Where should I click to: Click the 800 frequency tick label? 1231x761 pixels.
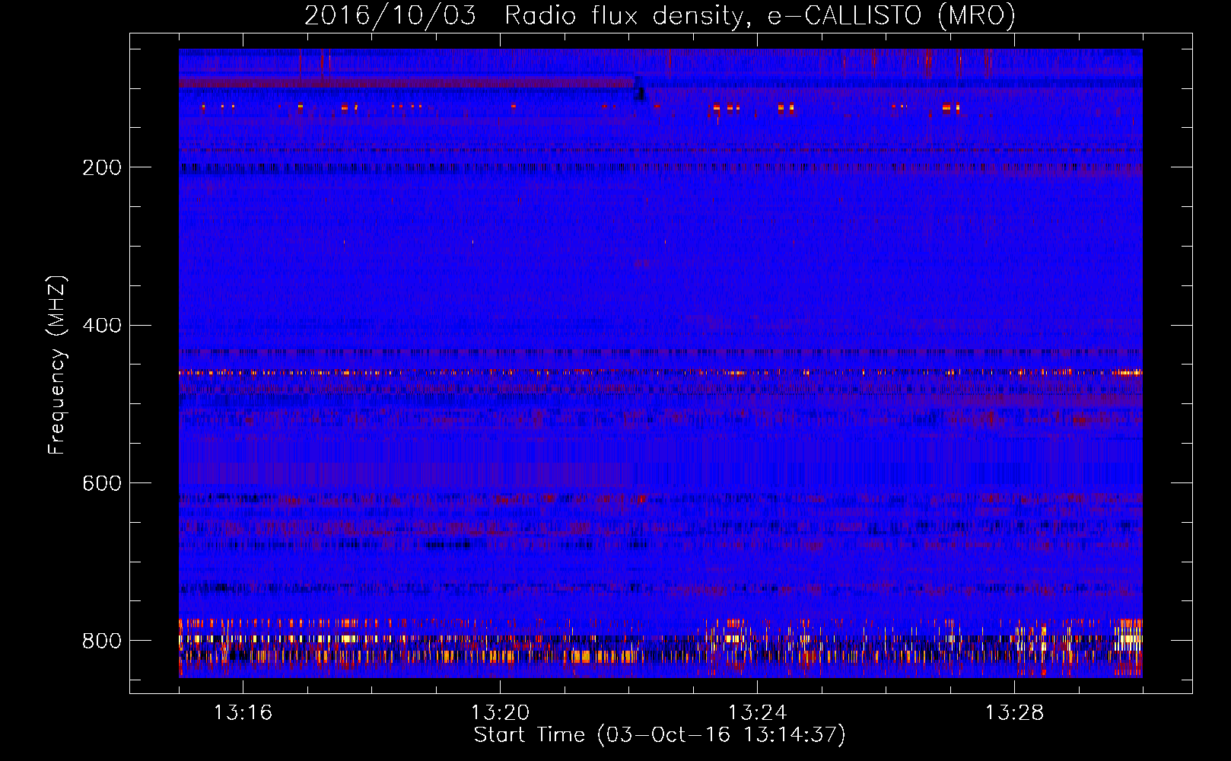tap(102, 642)
